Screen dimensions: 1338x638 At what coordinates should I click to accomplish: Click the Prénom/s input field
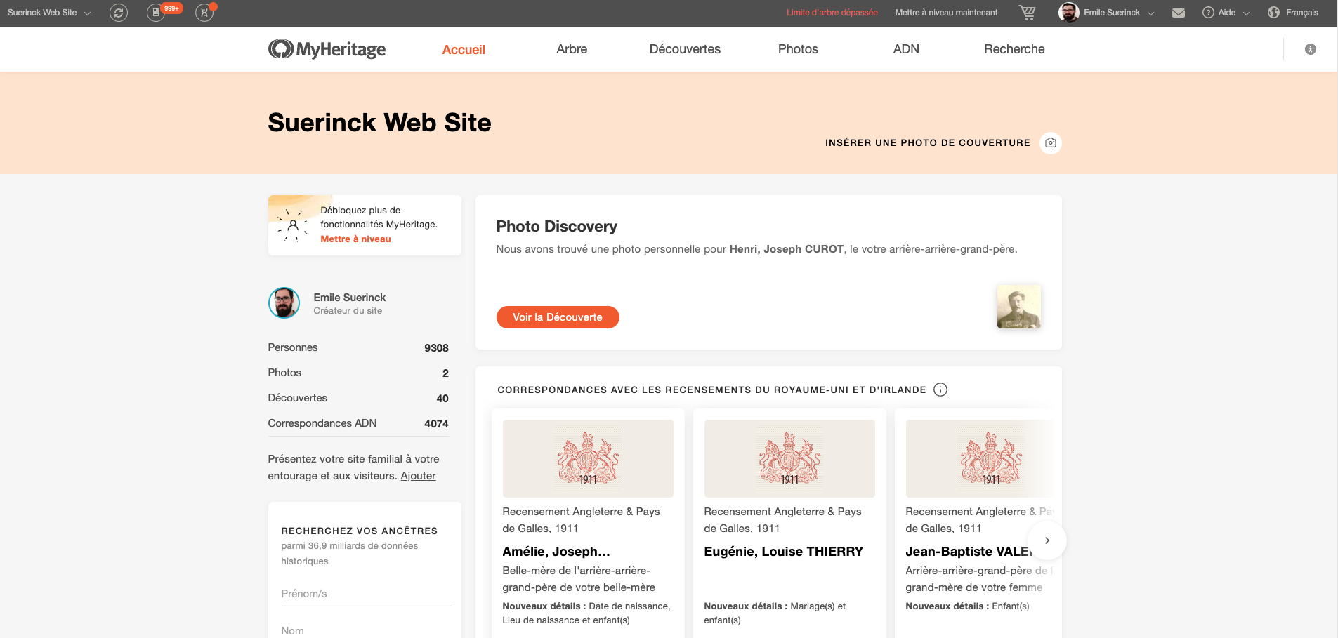[366, 594]
